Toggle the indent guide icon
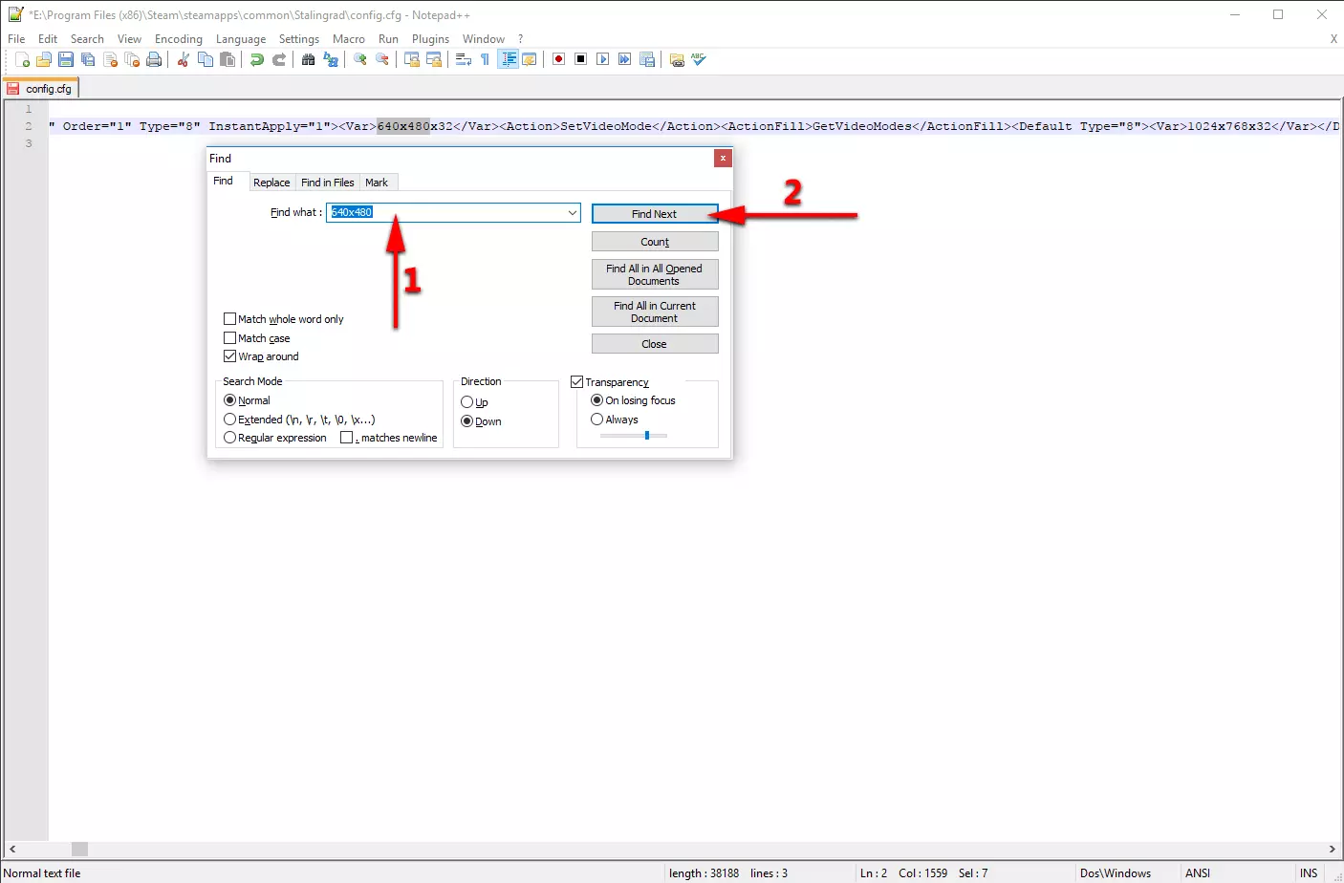This screenshot has height=883, width=1344. (509, 59)
